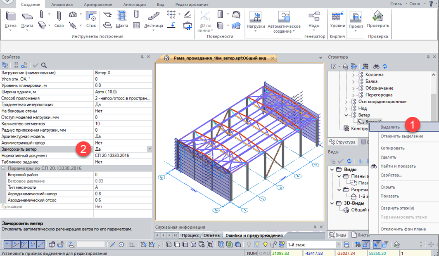Image resolution: width=439 pixels, height=256 pixels.
Task: Choose Отменить выделение in context menu
Action: [x=402, y=136]
